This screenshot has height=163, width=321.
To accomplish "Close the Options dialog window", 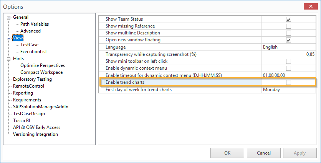I will point(310,7).
